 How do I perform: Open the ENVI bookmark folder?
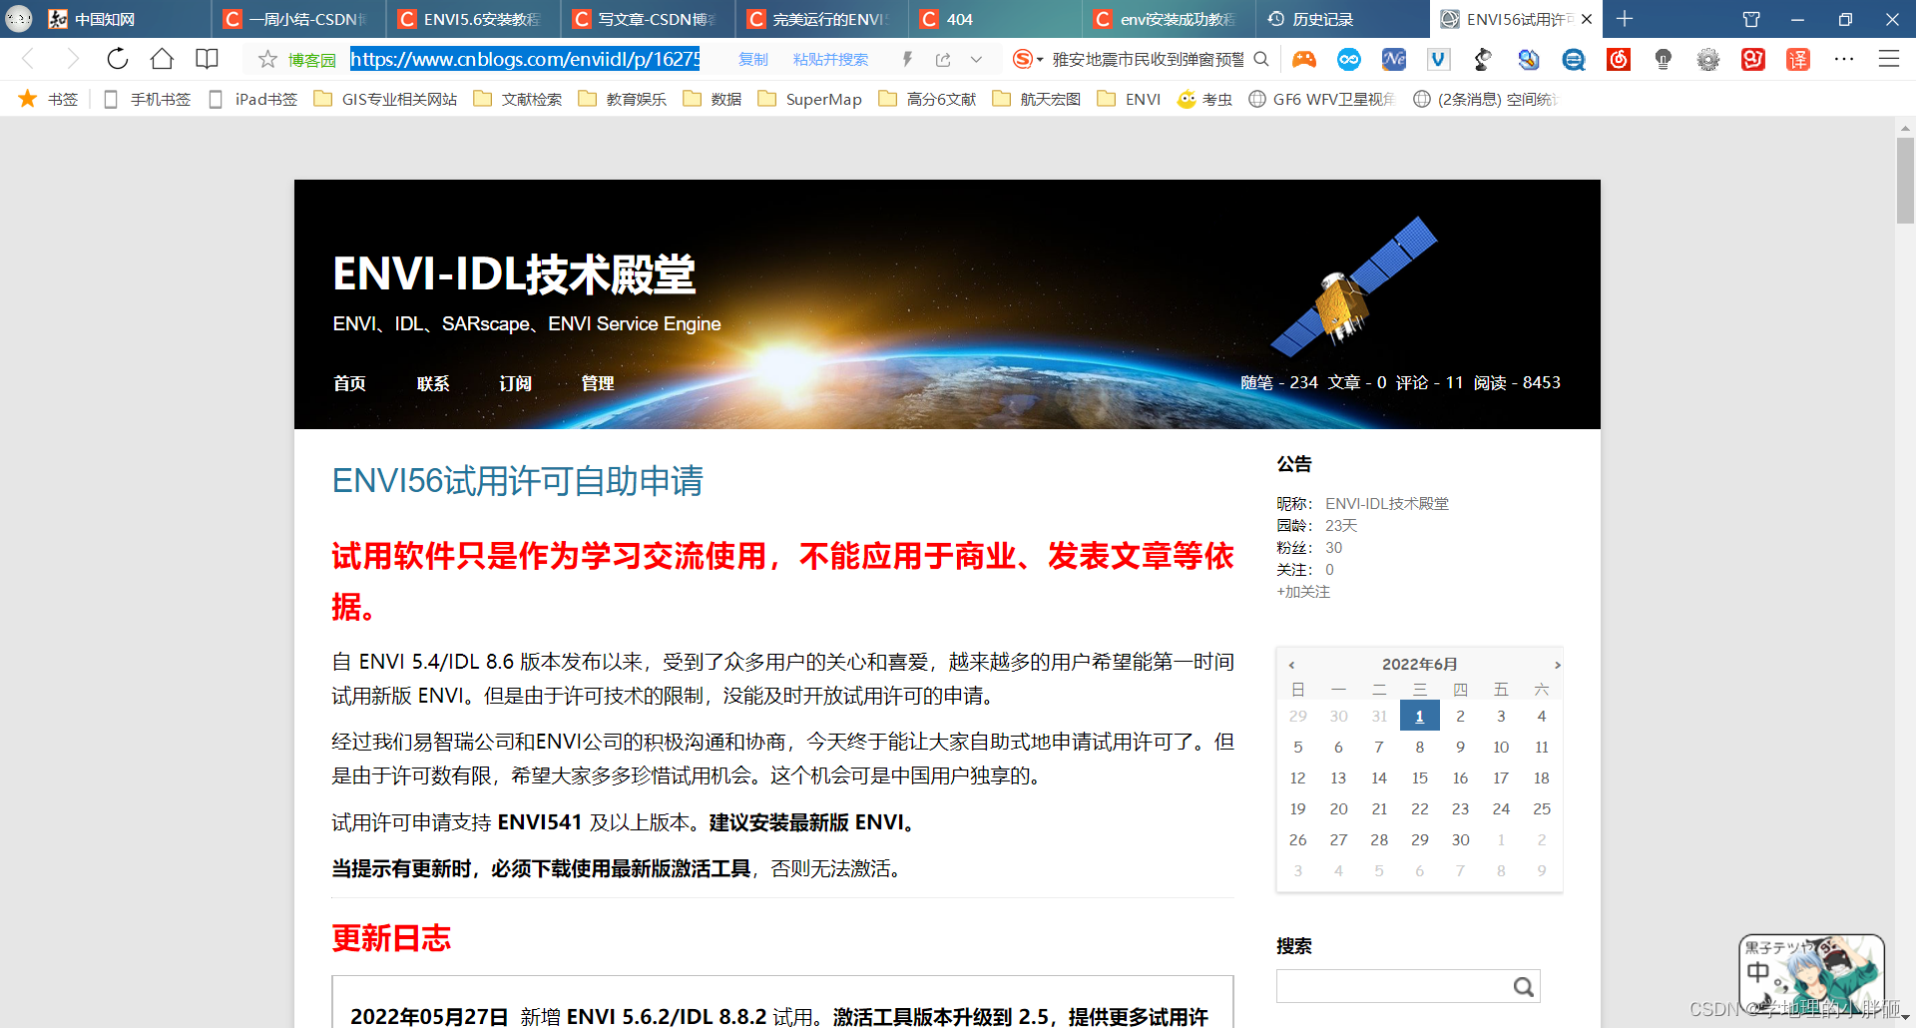coord(1129,99)
